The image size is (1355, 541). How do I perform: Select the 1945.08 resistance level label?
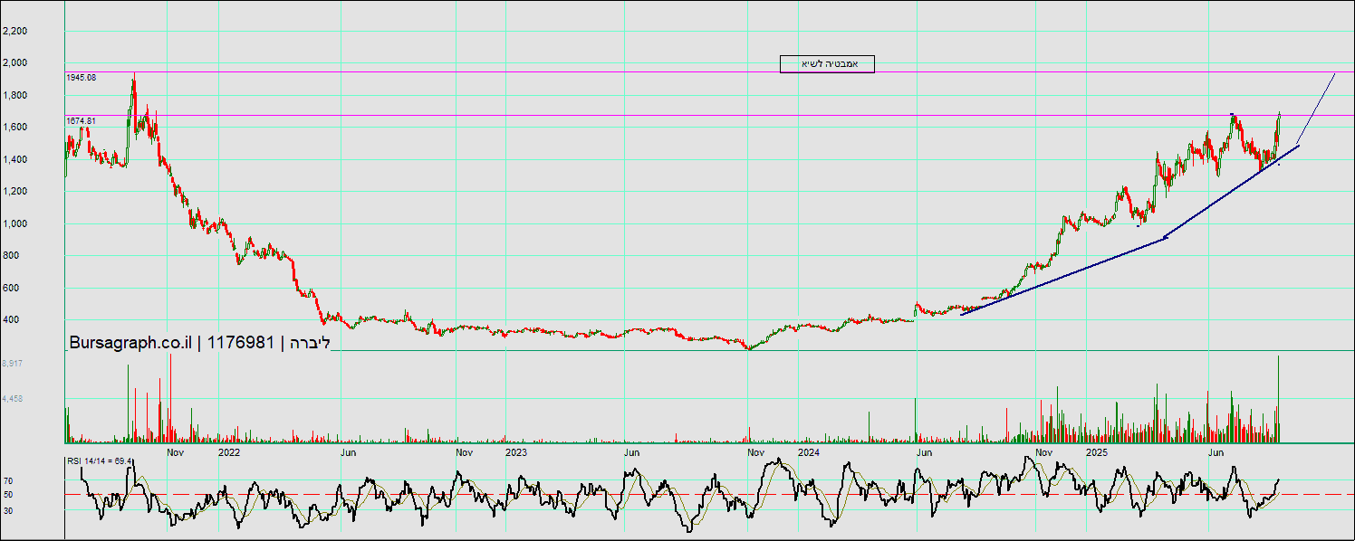[82, 78]
